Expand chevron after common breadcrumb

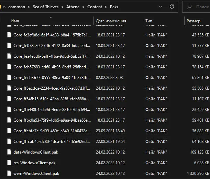click(x=29, y=7)
